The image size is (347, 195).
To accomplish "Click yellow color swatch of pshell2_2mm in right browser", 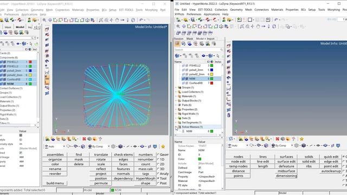I will coord(211,74).
